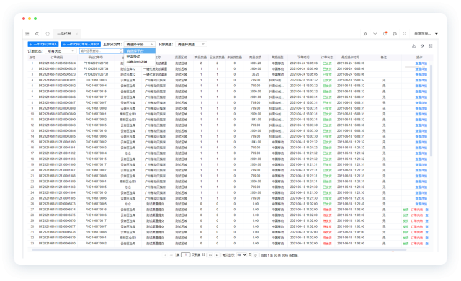Go to last page pagination icon
461x281 pixels.
point(217,255)
